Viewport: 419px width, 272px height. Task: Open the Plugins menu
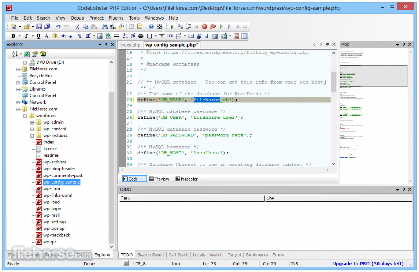click(116, 18)
